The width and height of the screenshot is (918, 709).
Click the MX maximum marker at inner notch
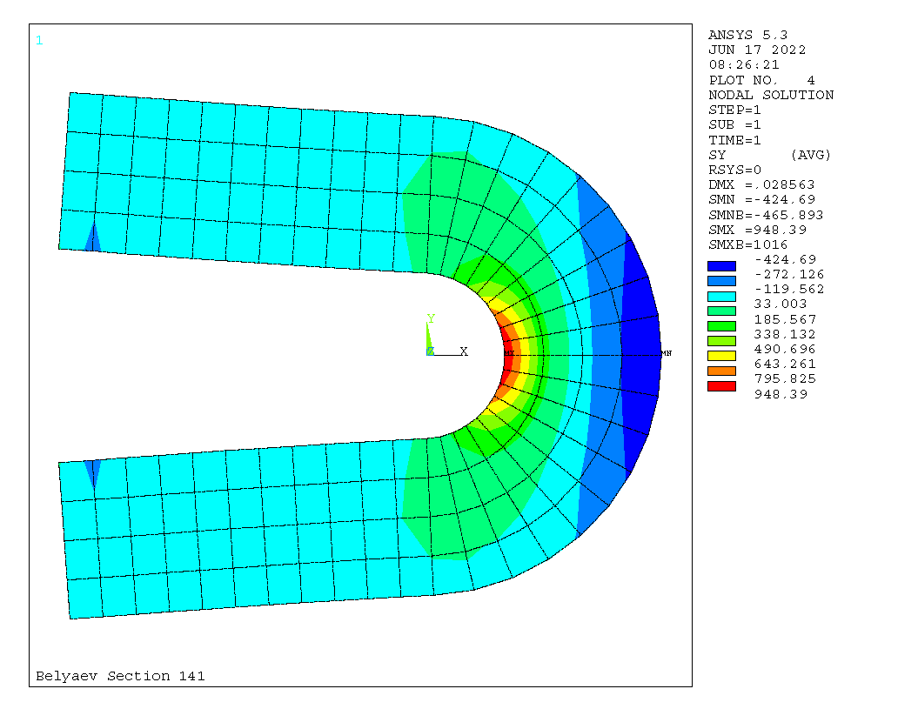pos(508,353)
